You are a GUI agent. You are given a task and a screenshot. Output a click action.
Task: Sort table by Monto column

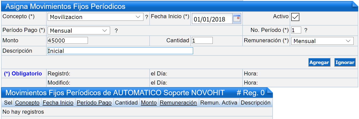pyautogui.click(x=149, y=103)
